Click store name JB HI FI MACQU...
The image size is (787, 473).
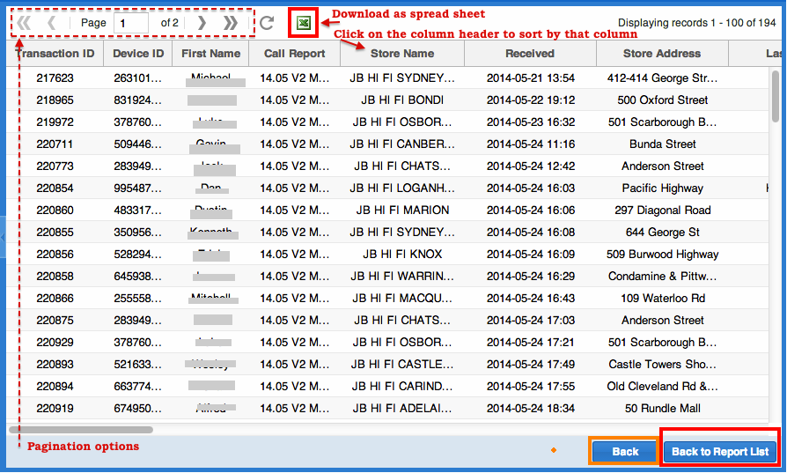pyautogui.click(x=402, y=299)
